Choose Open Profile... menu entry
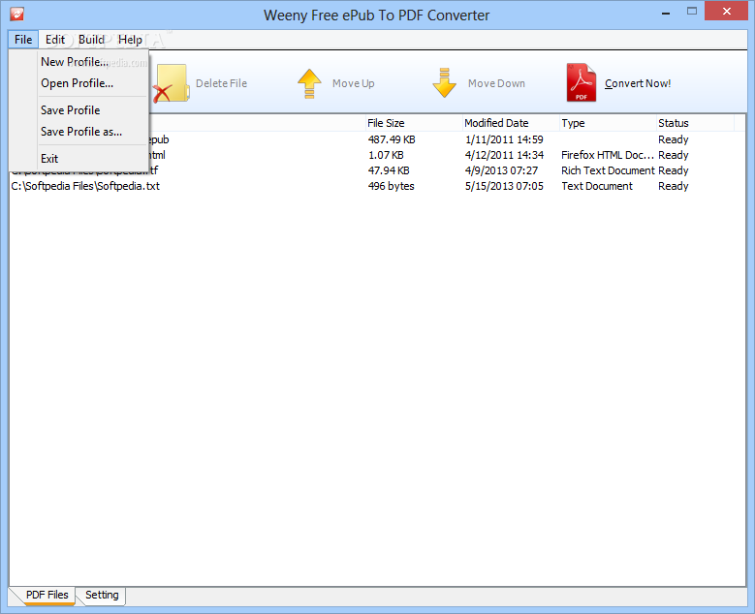The image size is (755, 614). 77,83
